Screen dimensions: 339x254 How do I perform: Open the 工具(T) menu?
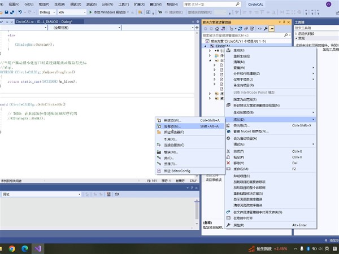tap(124, 4)
